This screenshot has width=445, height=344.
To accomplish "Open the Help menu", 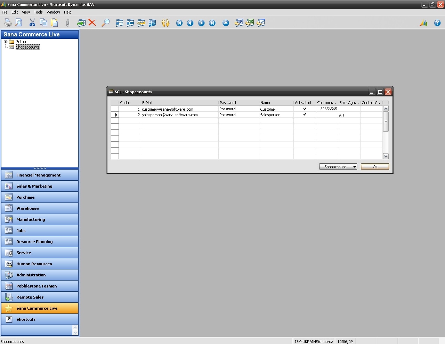I will click(x=68, y=12).
